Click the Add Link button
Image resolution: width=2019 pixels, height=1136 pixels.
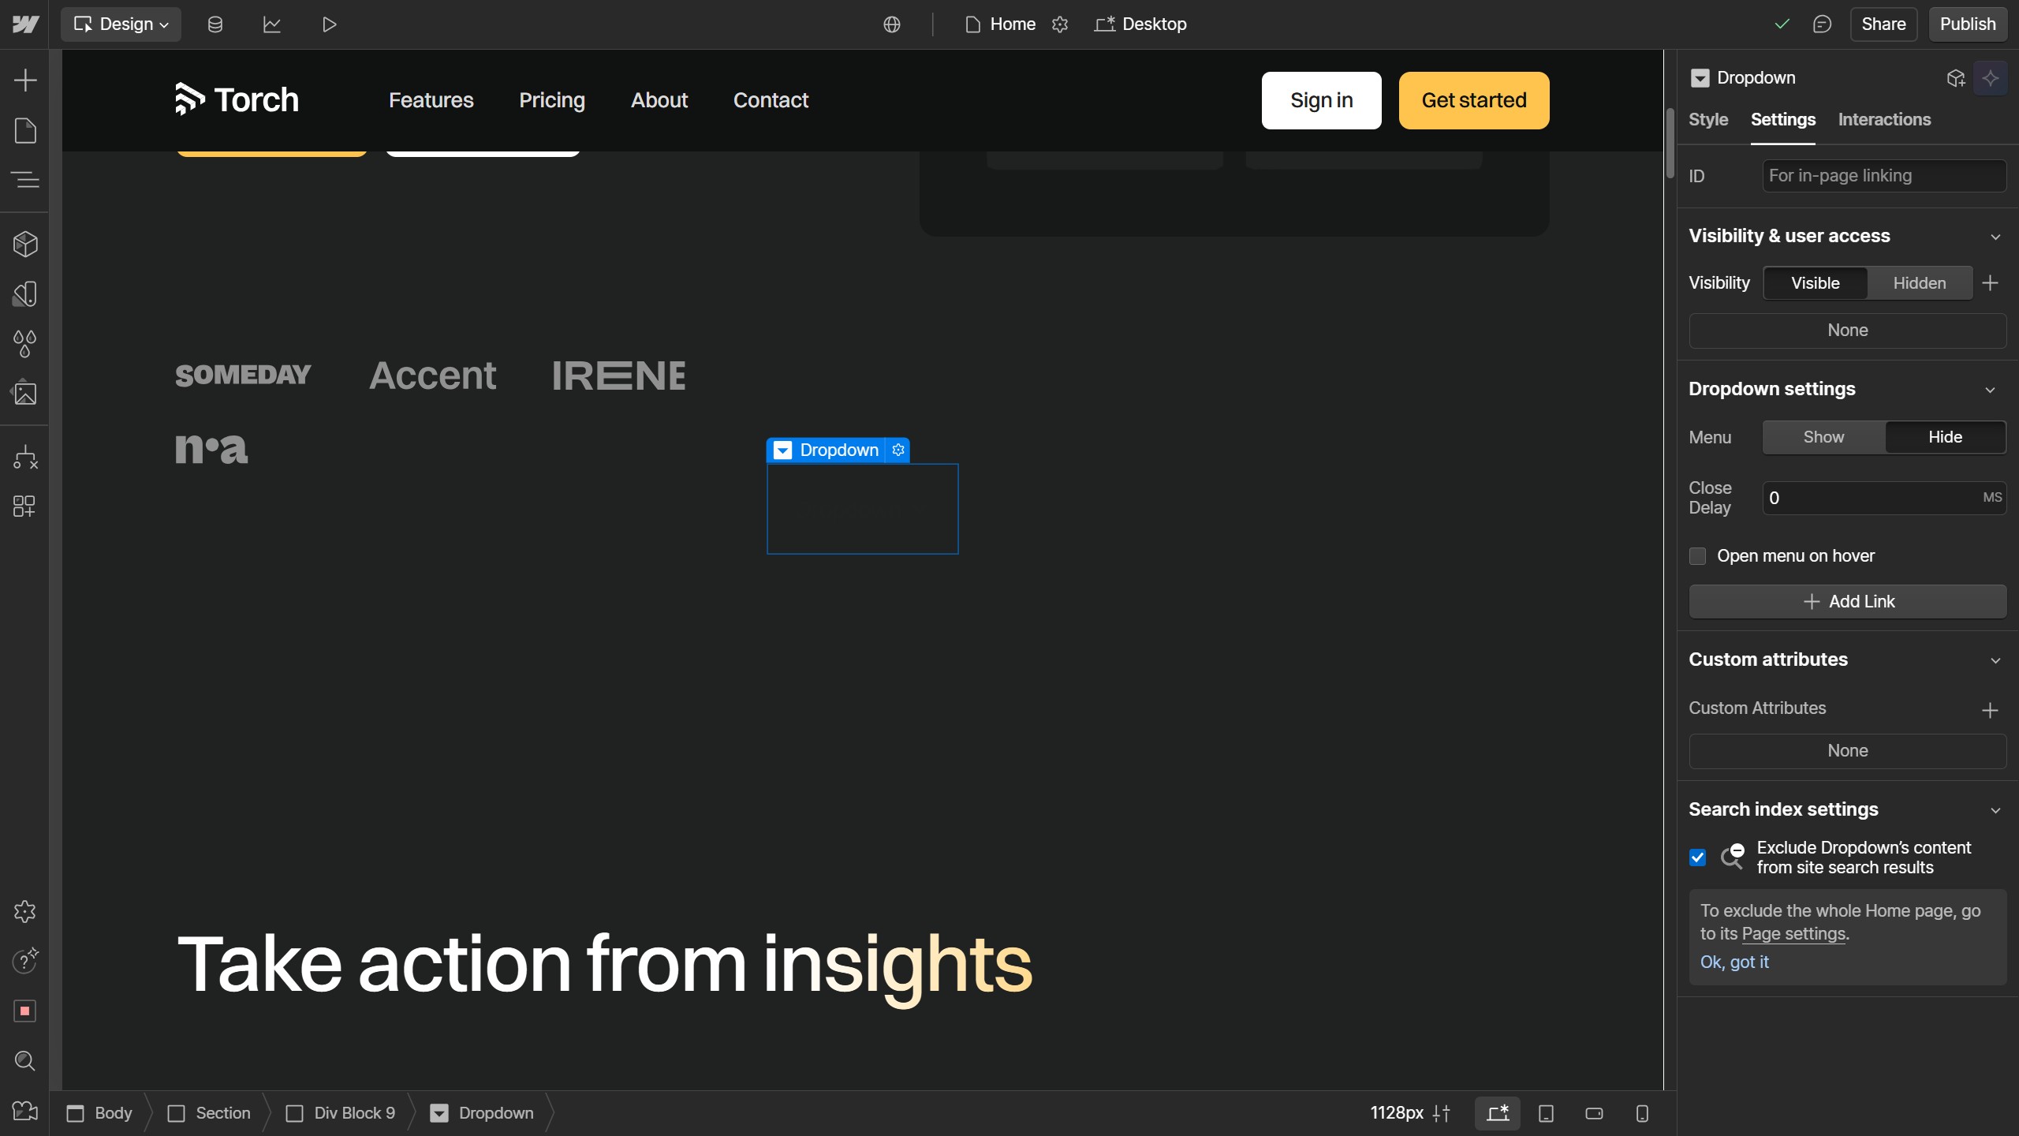(x=1847, y=602)
